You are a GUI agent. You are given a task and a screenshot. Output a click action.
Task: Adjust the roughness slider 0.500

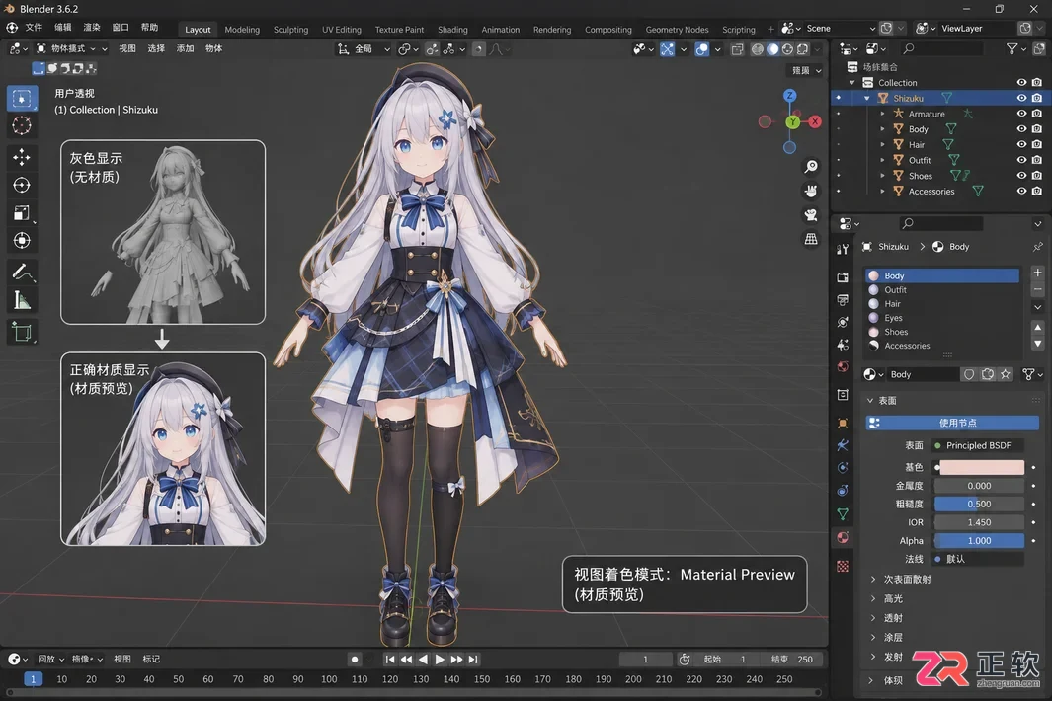click(x=979, y=504)
